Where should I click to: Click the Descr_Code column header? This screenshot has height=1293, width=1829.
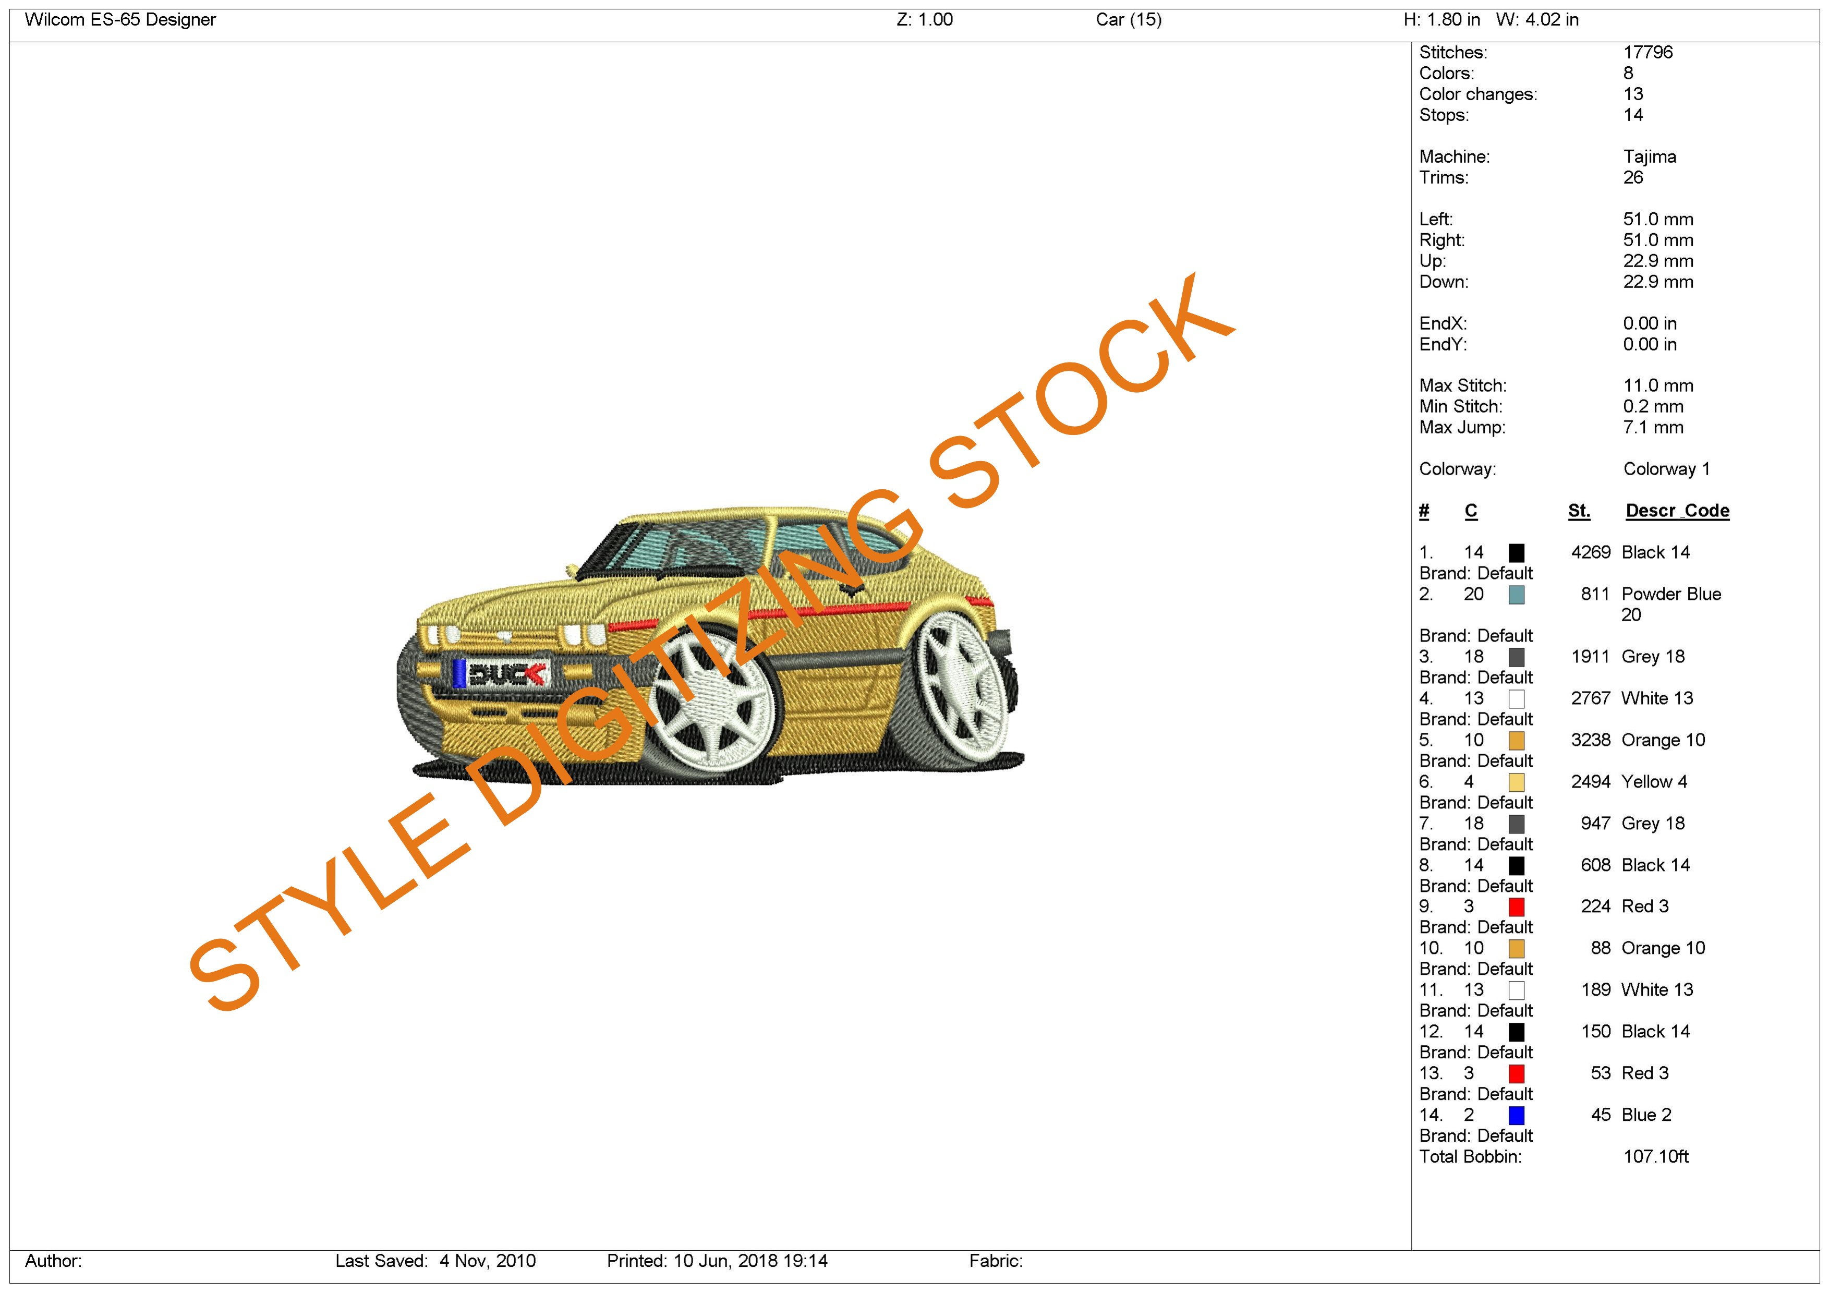coord(1677,511)
